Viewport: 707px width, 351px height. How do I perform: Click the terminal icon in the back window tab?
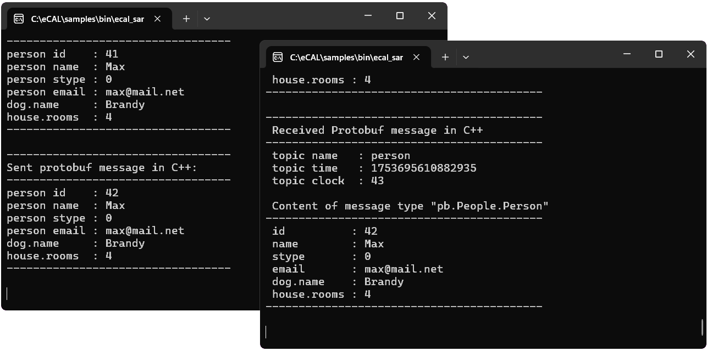tap(19, 19)
